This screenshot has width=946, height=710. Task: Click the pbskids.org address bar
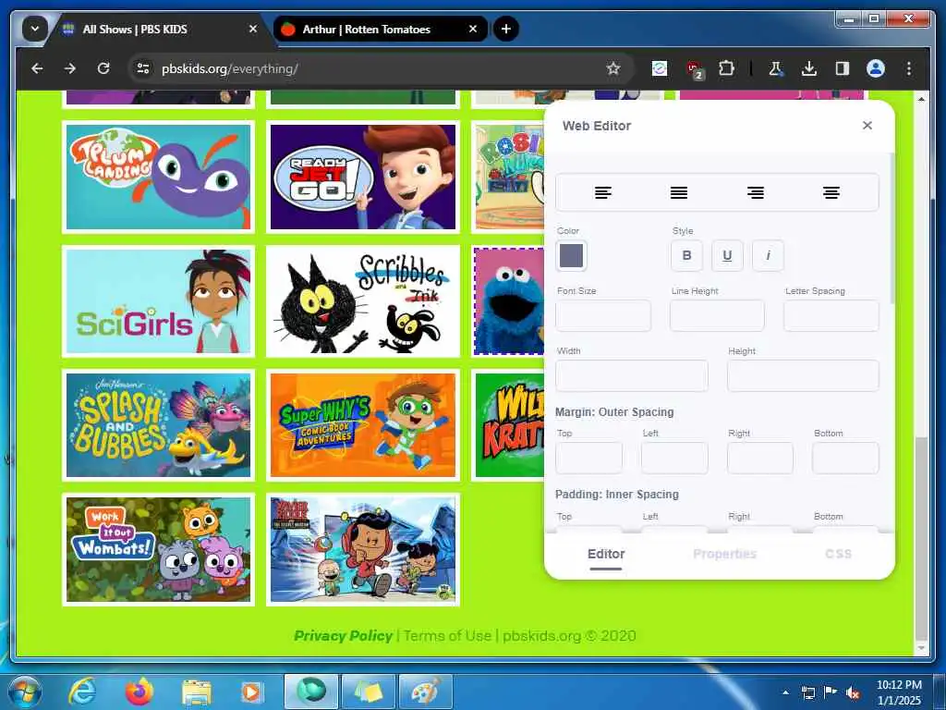point(380,68)
